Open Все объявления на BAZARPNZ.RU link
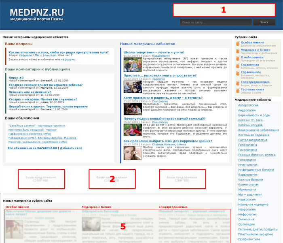Screen dimensions: 283x243 (32, 148)
